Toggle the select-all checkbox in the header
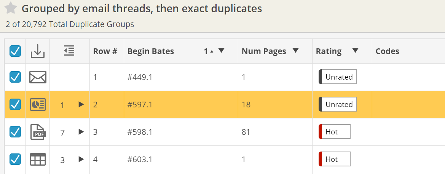This screenshot has width=445, height=174. click(x=15, y=51)
